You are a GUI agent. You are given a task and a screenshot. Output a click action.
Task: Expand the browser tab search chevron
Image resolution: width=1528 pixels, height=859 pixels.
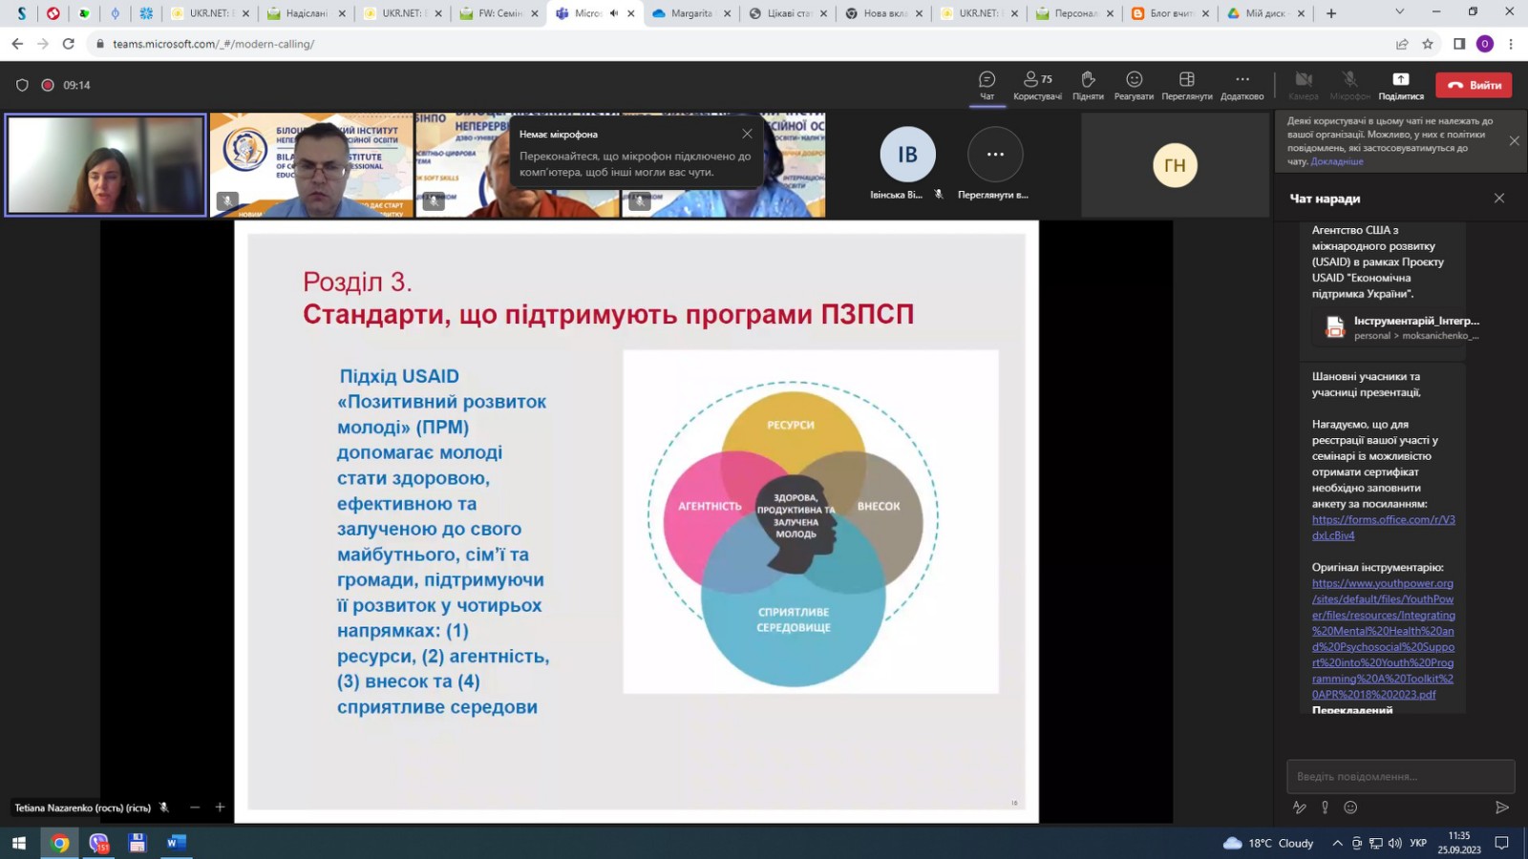pos(1400,12)
